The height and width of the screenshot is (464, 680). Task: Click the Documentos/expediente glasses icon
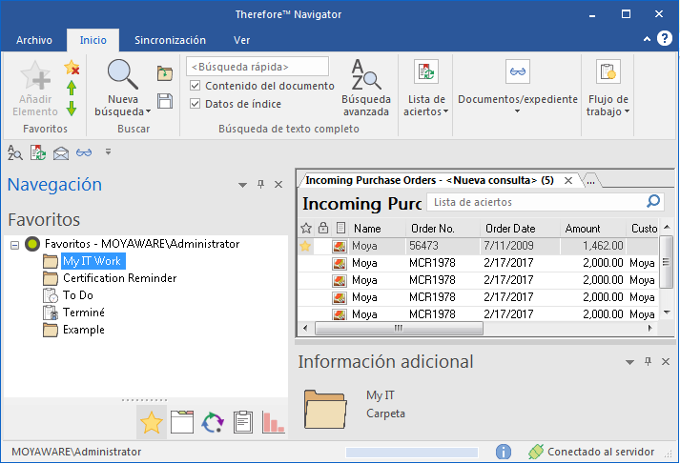pyautogui.click(x=517, y=71)
